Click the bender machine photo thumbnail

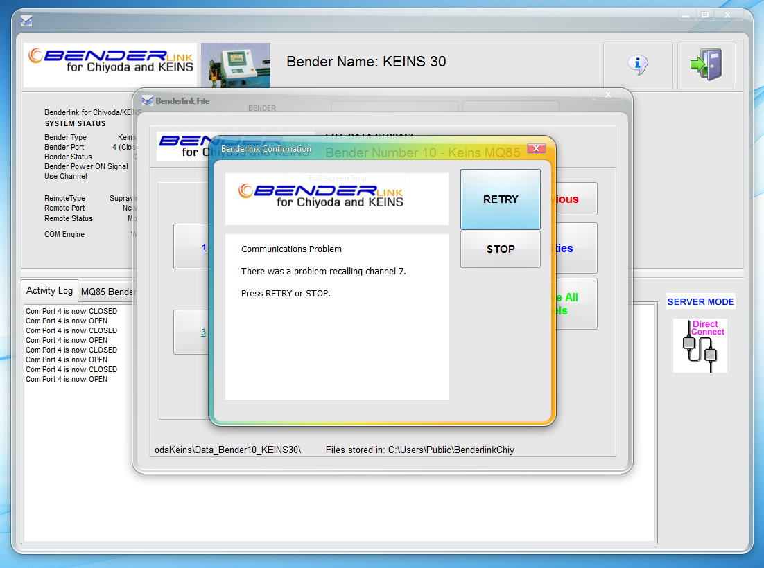[235, 65]
